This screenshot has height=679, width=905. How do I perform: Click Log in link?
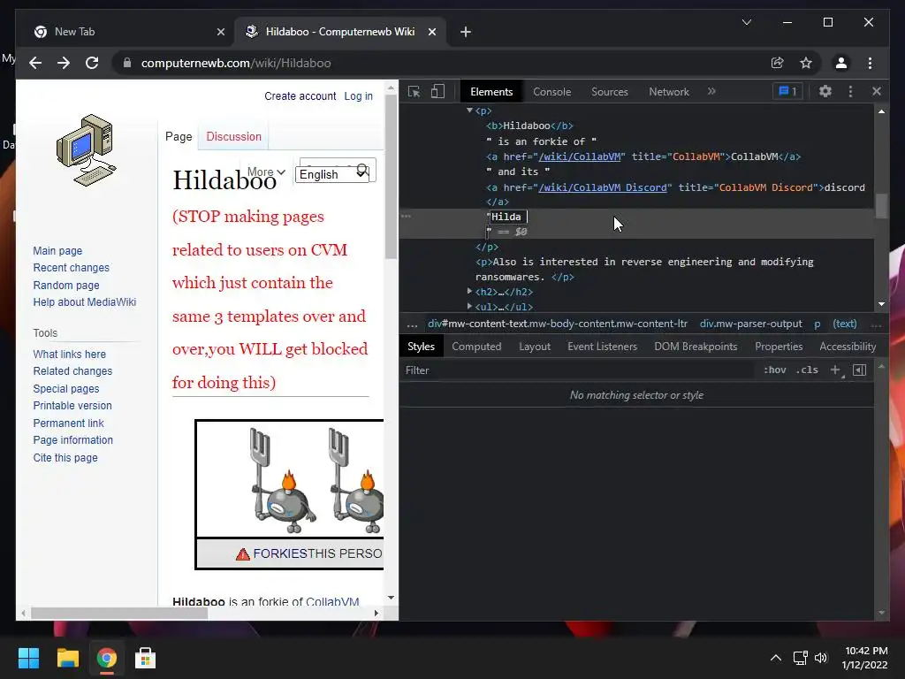[359, 95]
